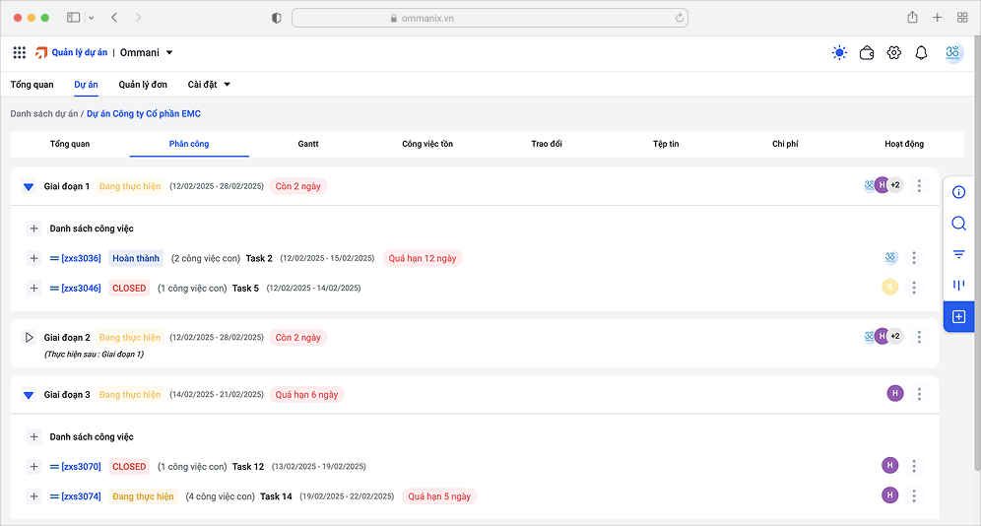
Task: Open the settings gear icon
Action: coord(894,53)
